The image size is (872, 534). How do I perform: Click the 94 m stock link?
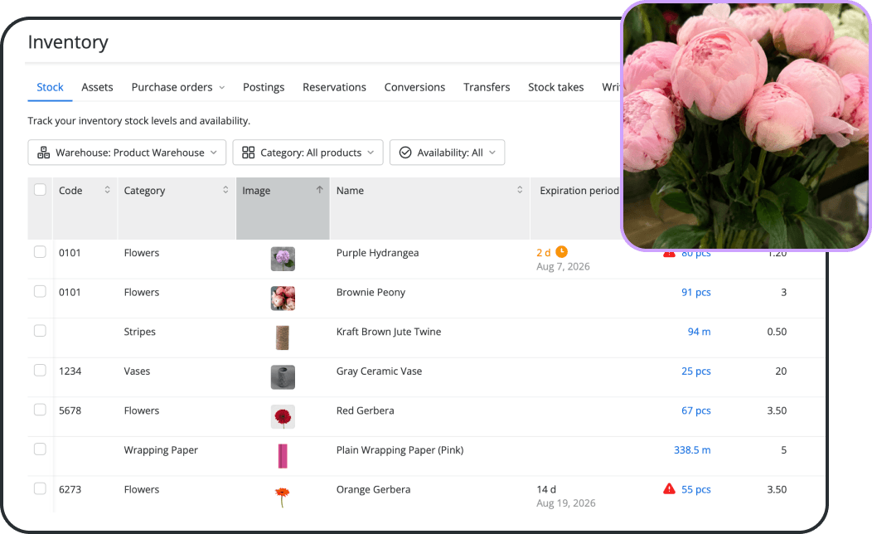tap(699, 332)
